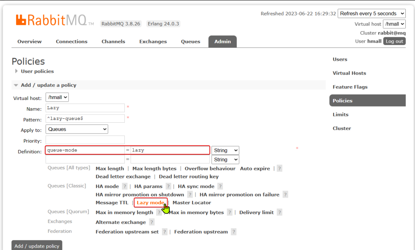Image resolution: width=415 pixels, height=250 pixels.
Task: Insert the HA mode definition key
Action: coord(107,186)
